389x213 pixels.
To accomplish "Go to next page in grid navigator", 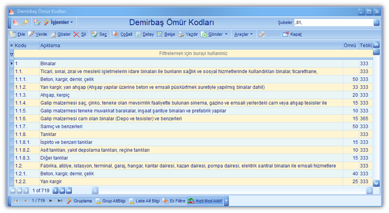I will coord(62,190).
